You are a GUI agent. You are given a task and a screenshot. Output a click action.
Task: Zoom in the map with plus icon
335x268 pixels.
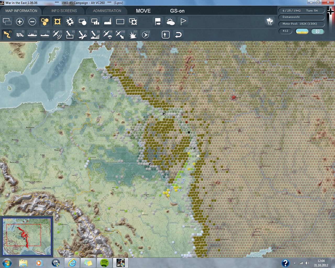tap(20, 21)
